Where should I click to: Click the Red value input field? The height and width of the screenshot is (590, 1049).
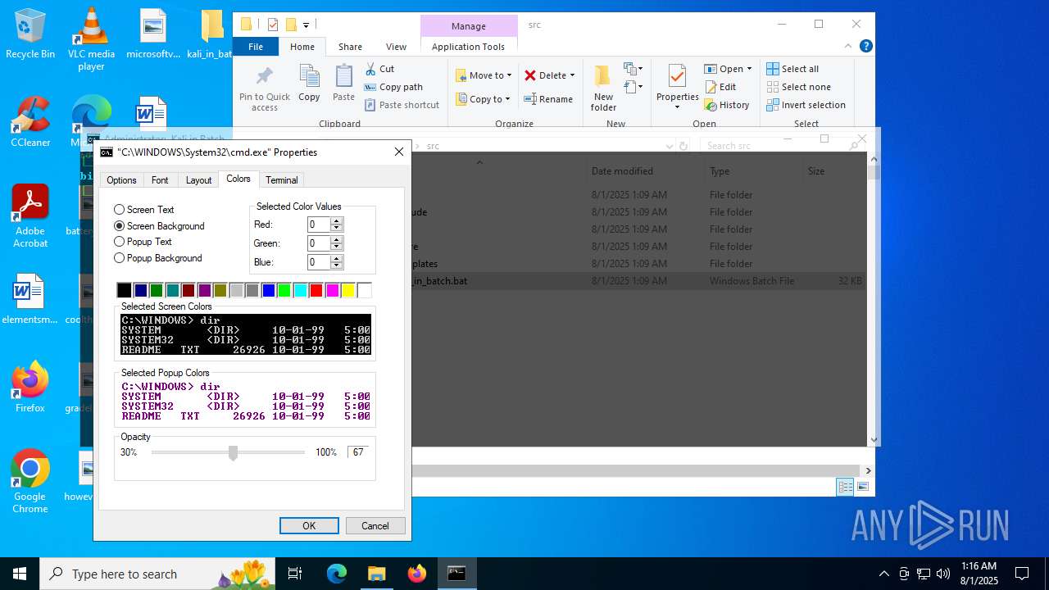point(318,225)
